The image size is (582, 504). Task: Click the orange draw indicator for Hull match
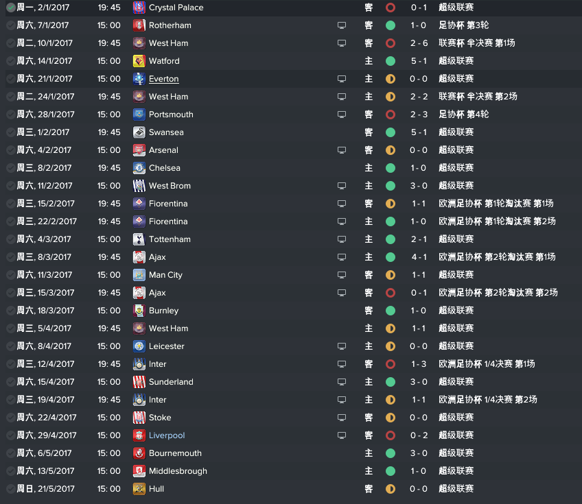(390, 489)
